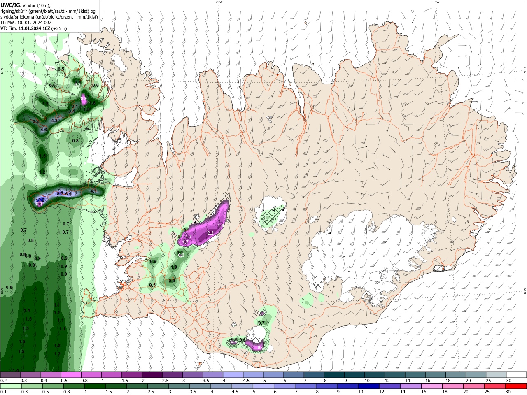Click the label 0.2 under the upper legend row
Screen dimensions: 527x395
(4, 381)
